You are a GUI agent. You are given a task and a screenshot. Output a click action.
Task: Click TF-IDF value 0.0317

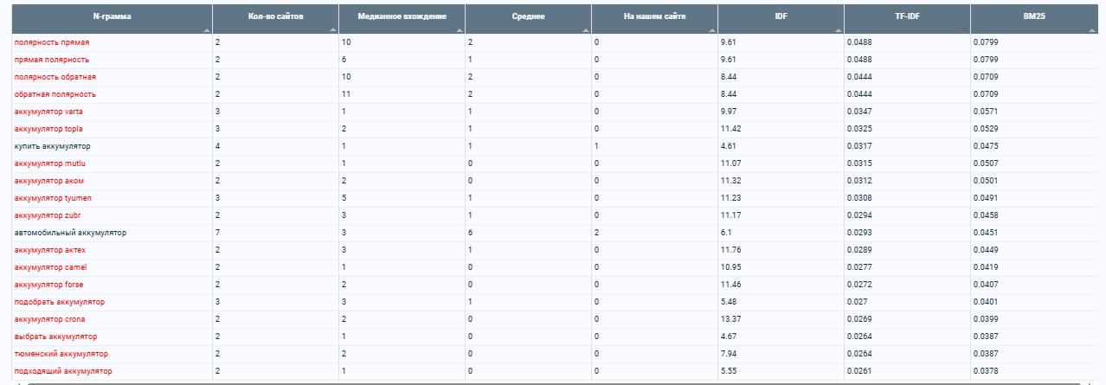[859, 146]
